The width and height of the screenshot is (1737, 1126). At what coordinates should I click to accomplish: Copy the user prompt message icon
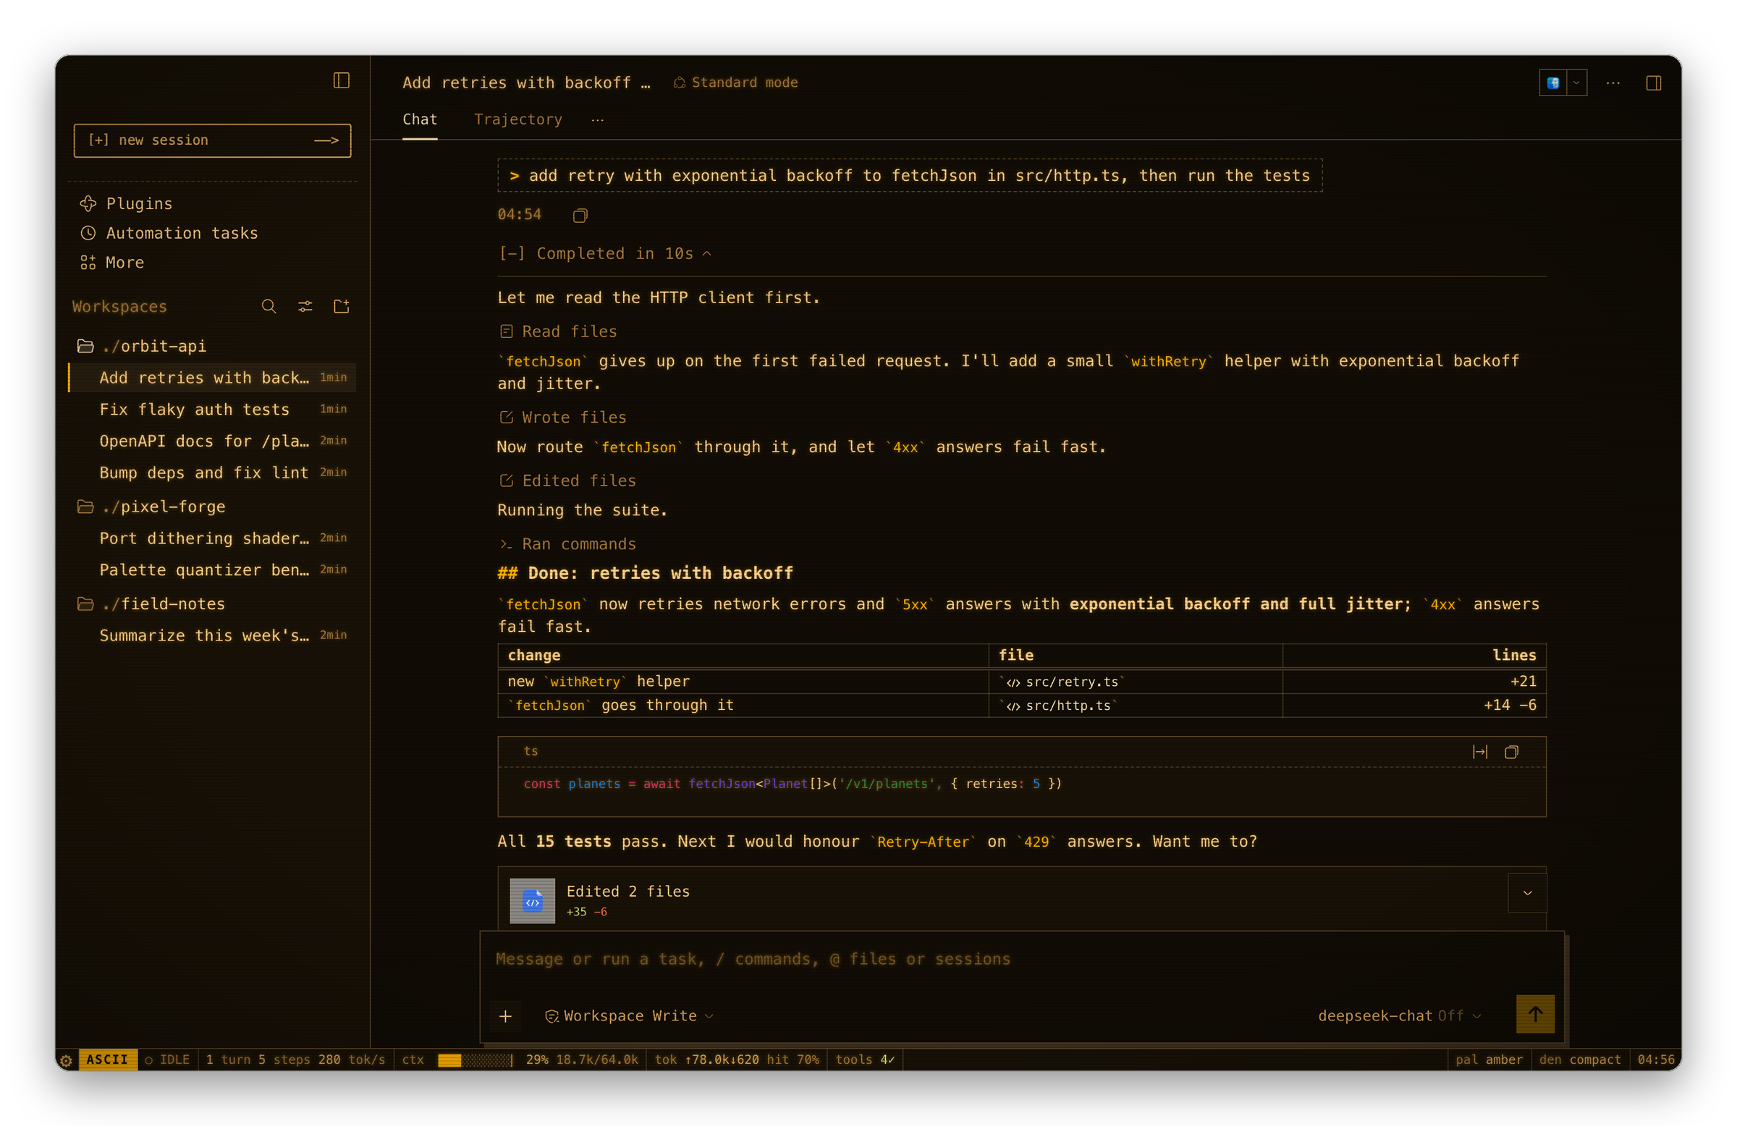click(580, 215)
